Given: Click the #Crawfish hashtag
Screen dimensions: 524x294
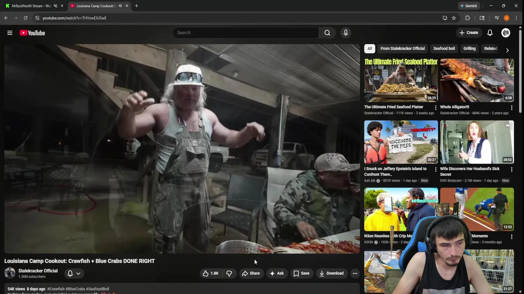Looking at the screenshot, I should (x=56, y=289).
